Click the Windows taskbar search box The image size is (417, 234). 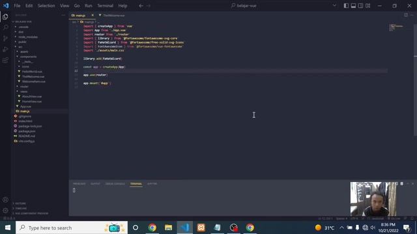(x=72, y=227)
